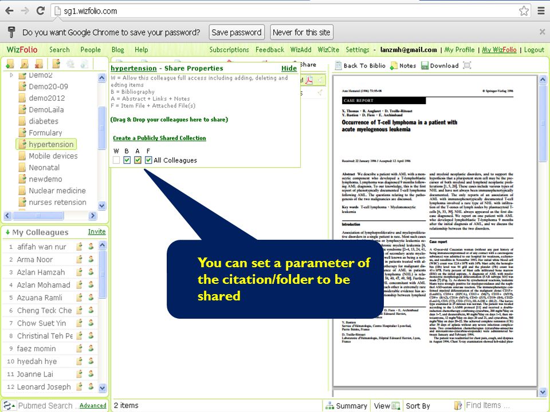Open the Blog menu item
Screen dimensions: 550x412
[x=117, y=50]
